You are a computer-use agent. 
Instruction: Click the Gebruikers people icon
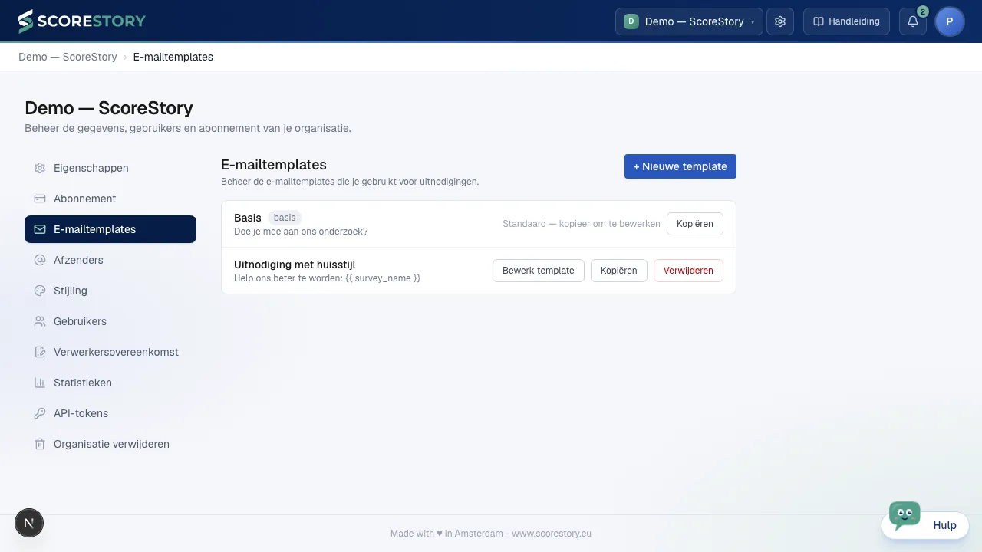point(40,321)
